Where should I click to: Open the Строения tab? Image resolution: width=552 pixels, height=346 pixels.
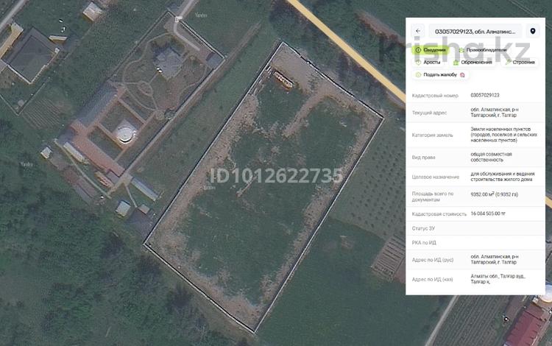(520, 63)
